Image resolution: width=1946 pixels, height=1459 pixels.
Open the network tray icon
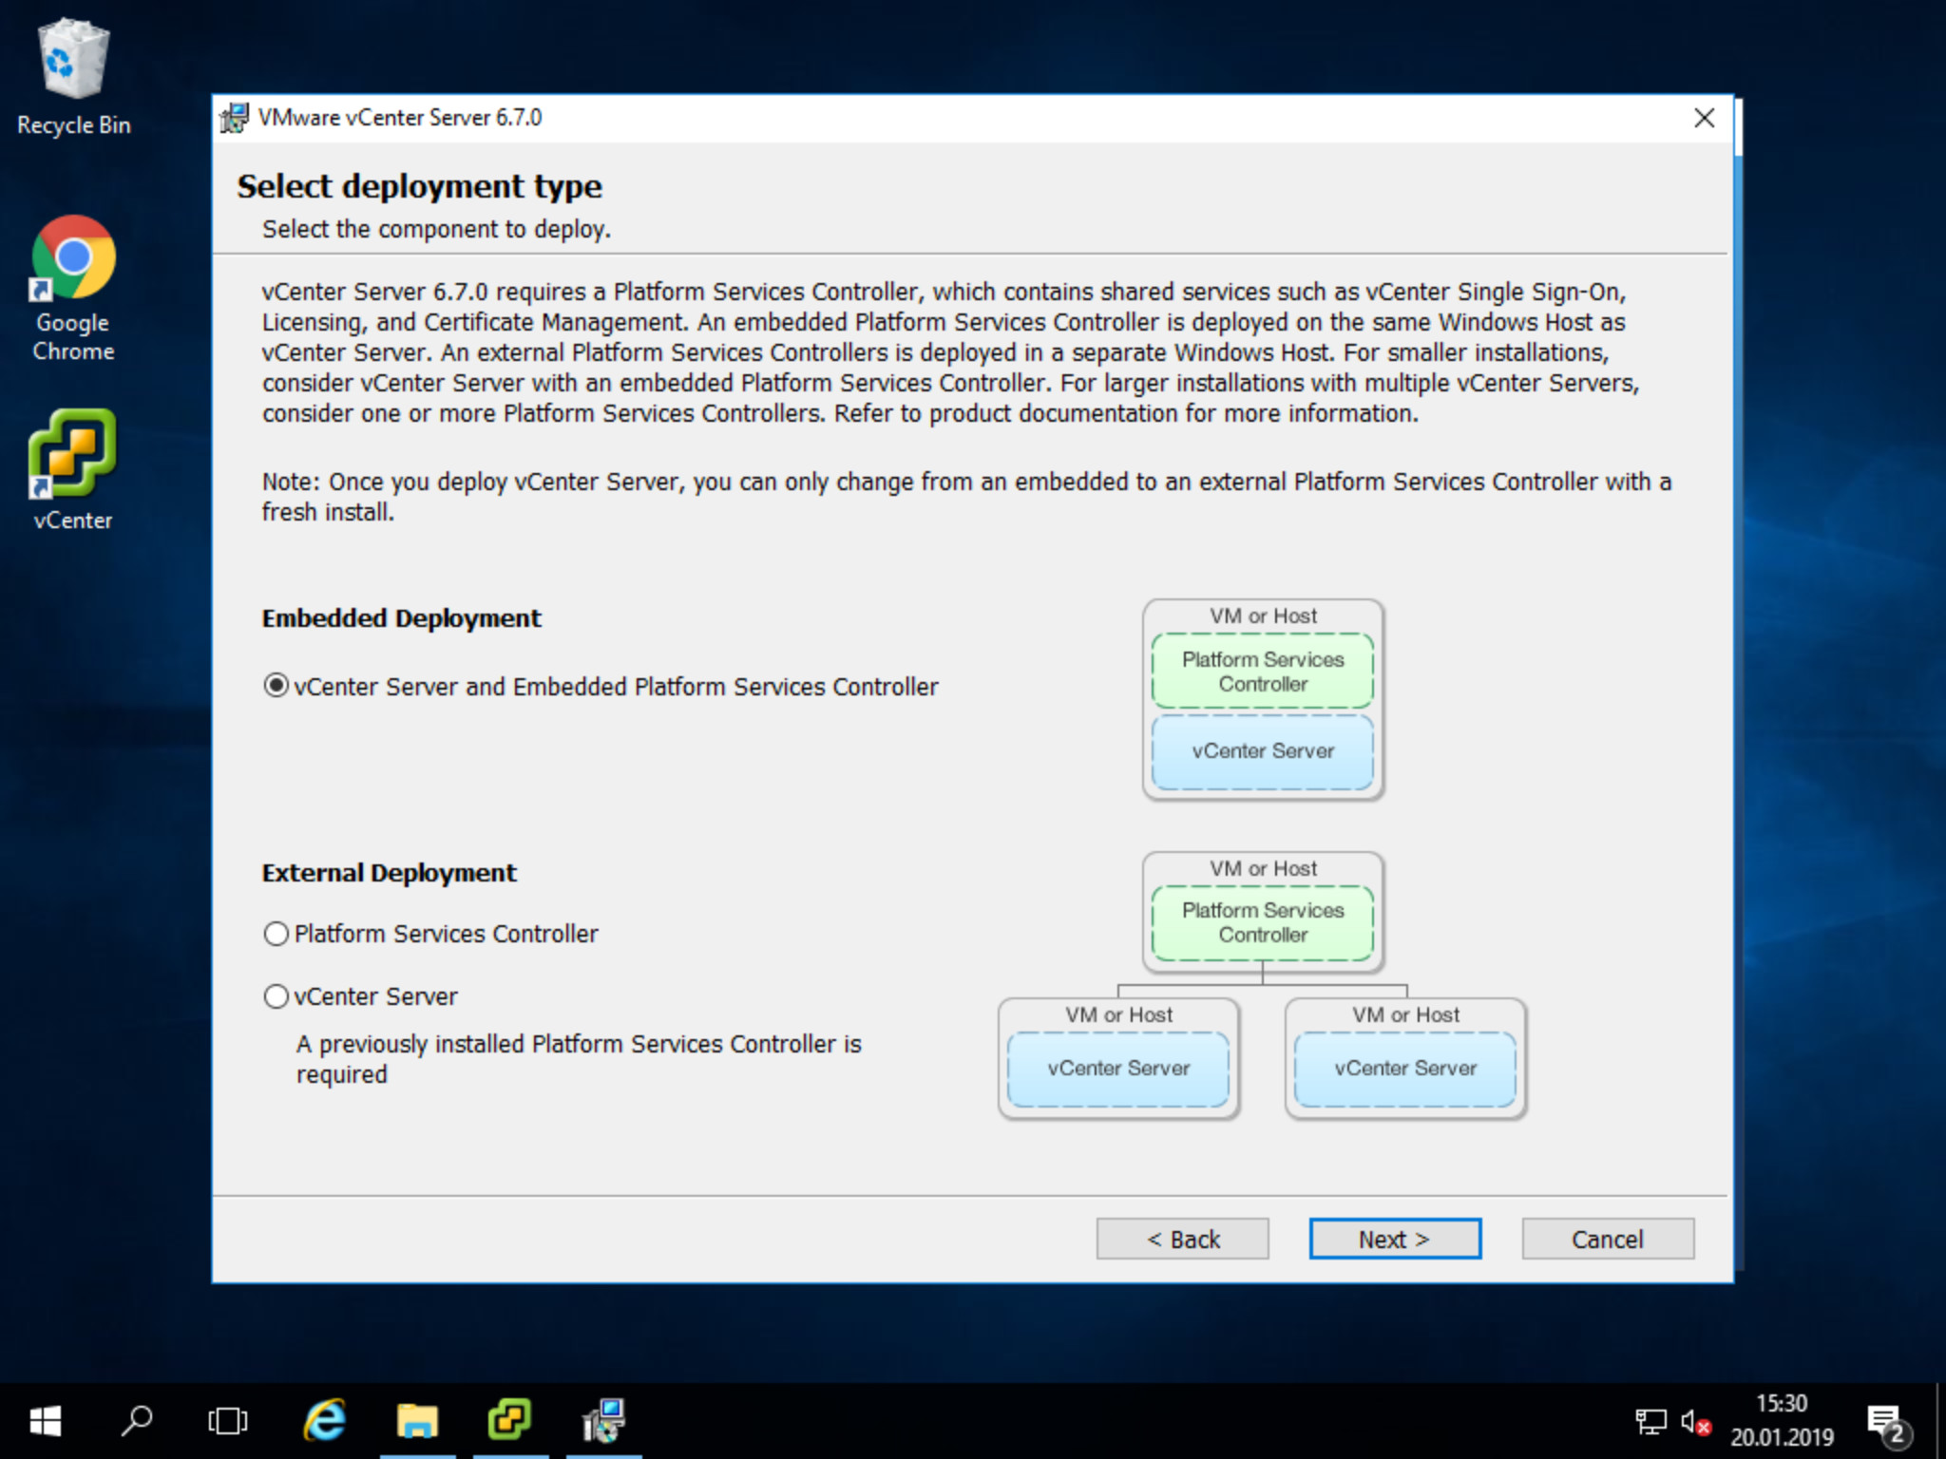tap(1650, 1422)
